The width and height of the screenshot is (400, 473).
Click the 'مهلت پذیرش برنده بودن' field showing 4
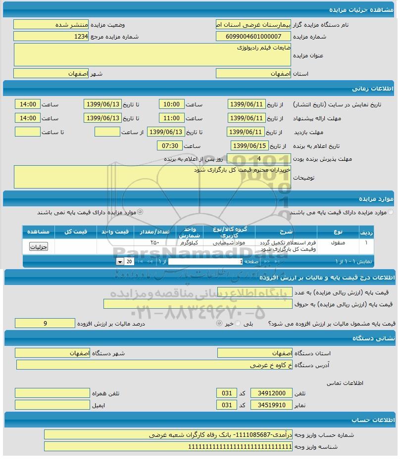coord(259,159)
